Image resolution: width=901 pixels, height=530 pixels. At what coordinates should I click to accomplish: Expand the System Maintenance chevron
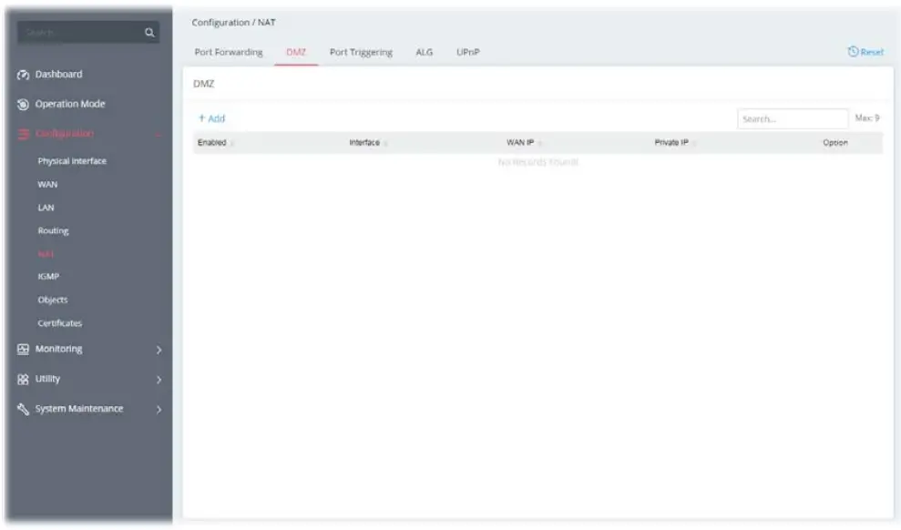(159, 410)
